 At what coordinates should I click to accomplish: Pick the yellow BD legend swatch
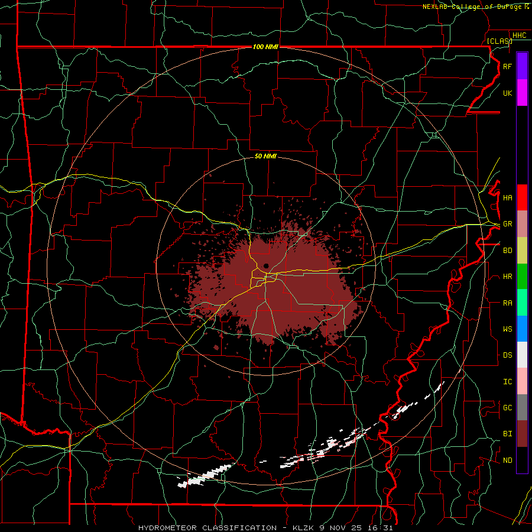point(522,251)
